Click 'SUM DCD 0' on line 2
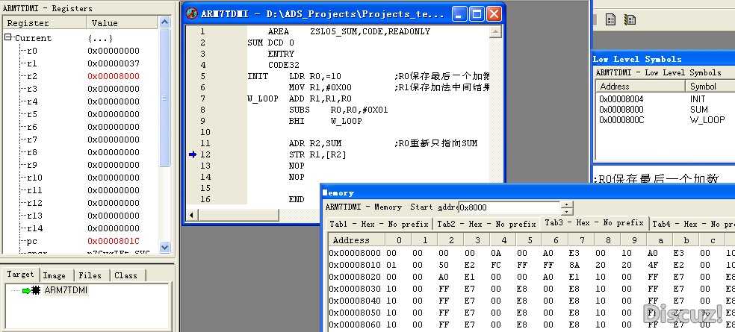Viewport: 735px width, 332px height. tap(271, 43)
